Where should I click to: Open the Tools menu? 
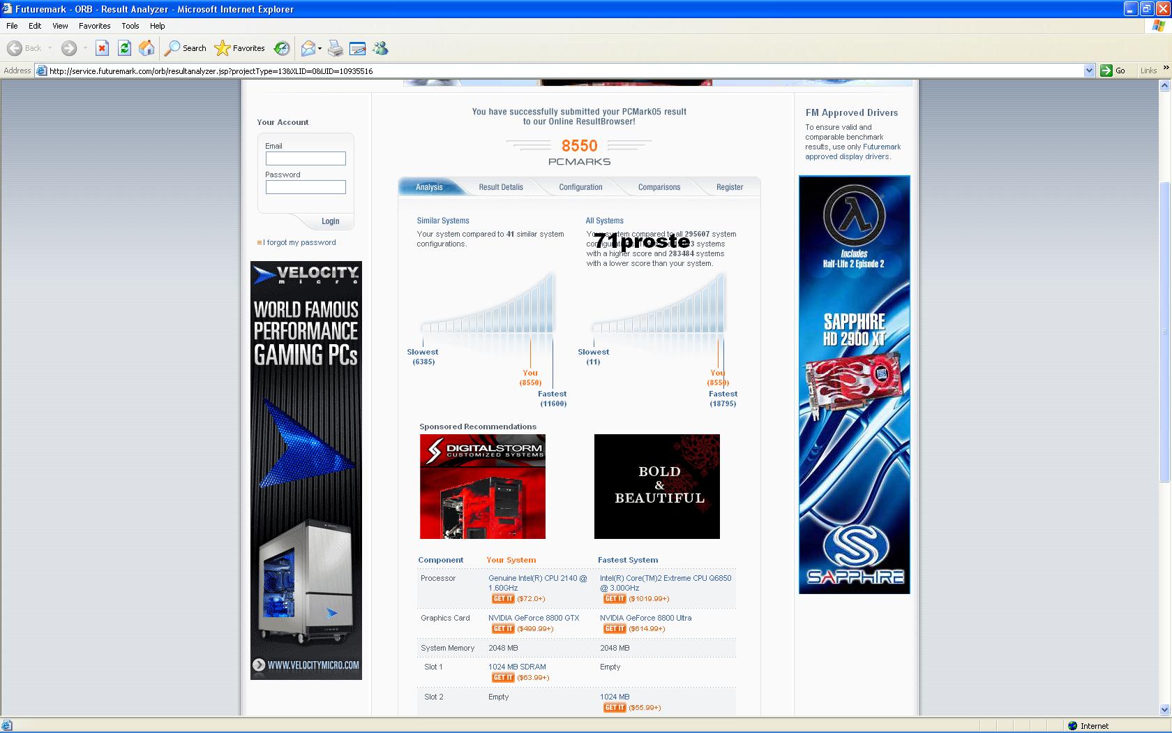[130, 26]
